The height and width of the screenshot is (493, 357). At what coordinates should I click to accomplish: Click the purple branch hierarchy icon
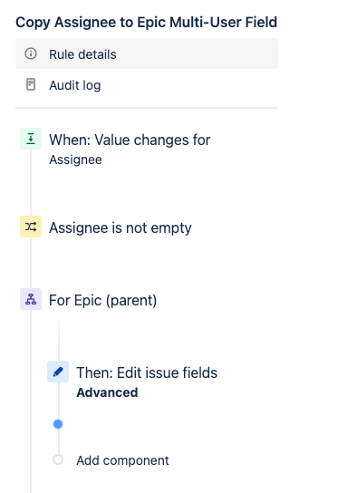(x=31, y=299)
